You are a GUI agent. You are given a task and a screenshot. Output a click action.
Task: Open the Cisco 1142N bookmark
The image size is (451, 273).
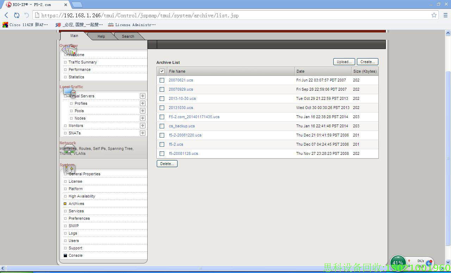point(25,25)
